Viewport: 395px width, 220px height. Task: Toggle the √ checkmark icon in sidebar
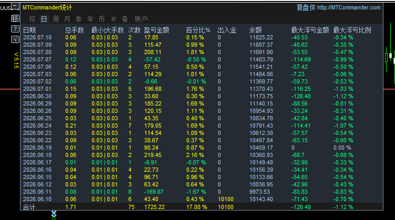(x=15, y=39)
